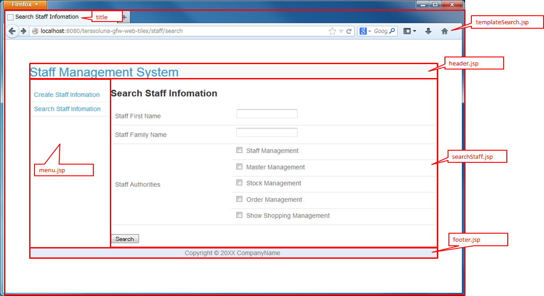Click the globe site identity icon
The height and width of the screenshot is (296, 544).
coord(35,31)
